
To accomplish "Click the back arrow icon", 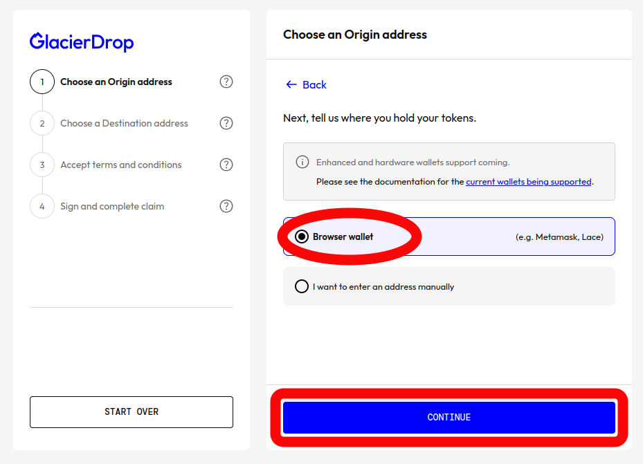I will click(x=291, y=85).
